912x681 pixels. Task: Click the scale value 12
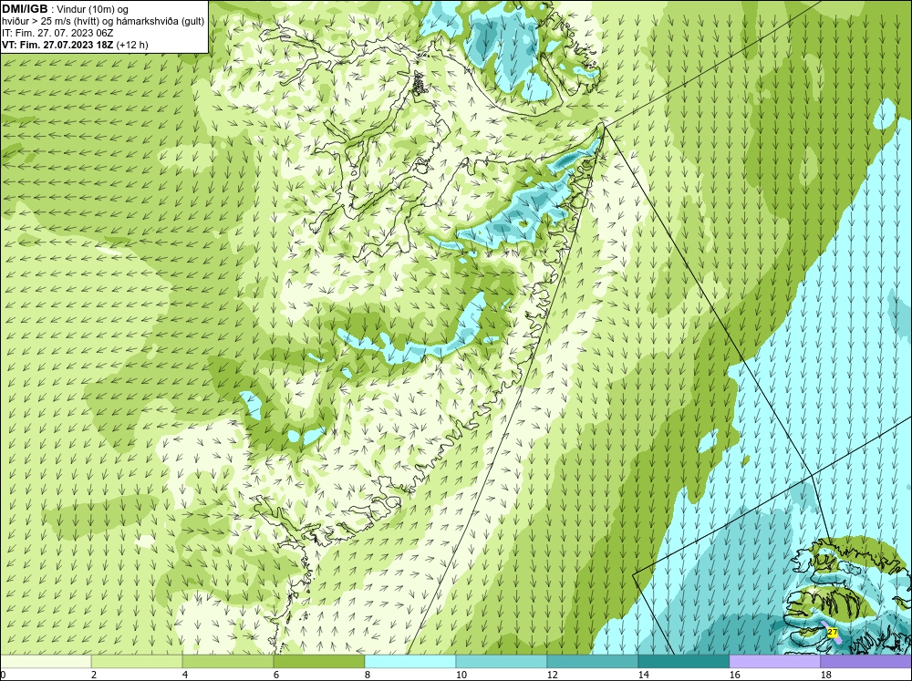click(x=552, y=675)
